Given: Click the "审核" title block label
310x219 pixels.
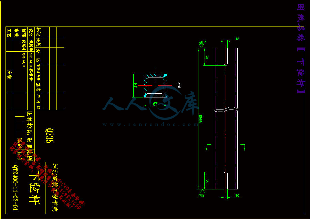Looking at the screenshot, I should 17,33.
